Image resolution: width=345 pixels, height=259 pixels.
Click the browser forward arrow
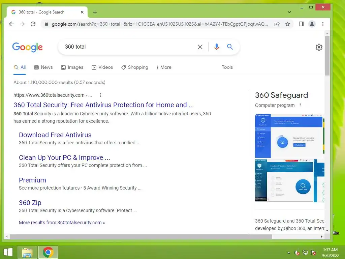click(22, 24)
